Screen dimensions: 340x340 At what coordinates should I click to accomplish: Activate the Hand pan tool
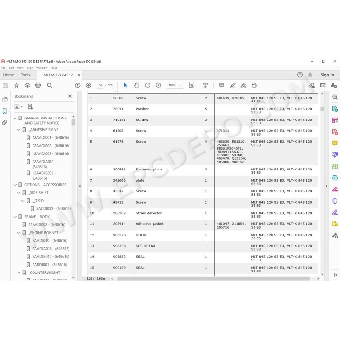click(x=136, y=85)
